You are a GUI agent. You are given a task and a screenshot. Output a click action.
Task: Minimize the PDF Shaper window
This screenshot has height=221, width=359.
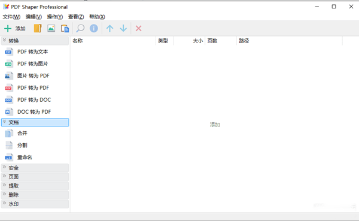317,7
